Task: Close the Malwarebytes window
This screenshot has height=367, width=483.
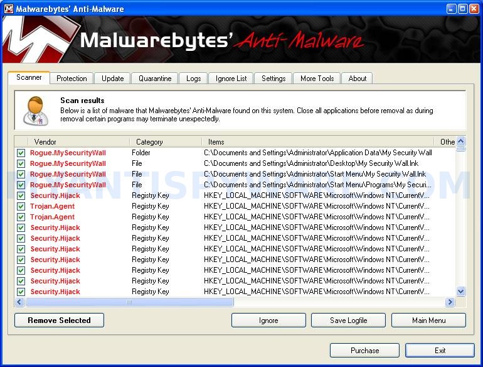Action: tap(474, 9)
